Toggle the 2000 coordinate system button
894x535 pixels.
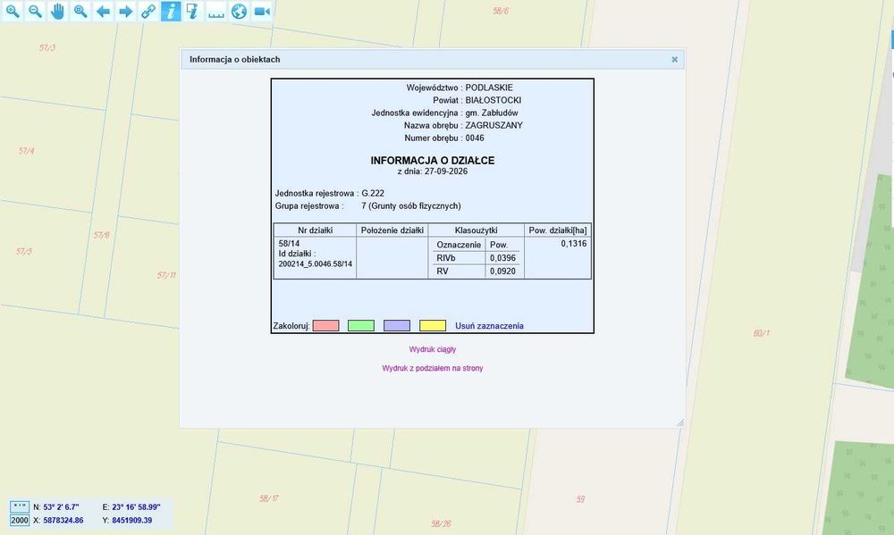pyautogui.click(x=20, y=520)
